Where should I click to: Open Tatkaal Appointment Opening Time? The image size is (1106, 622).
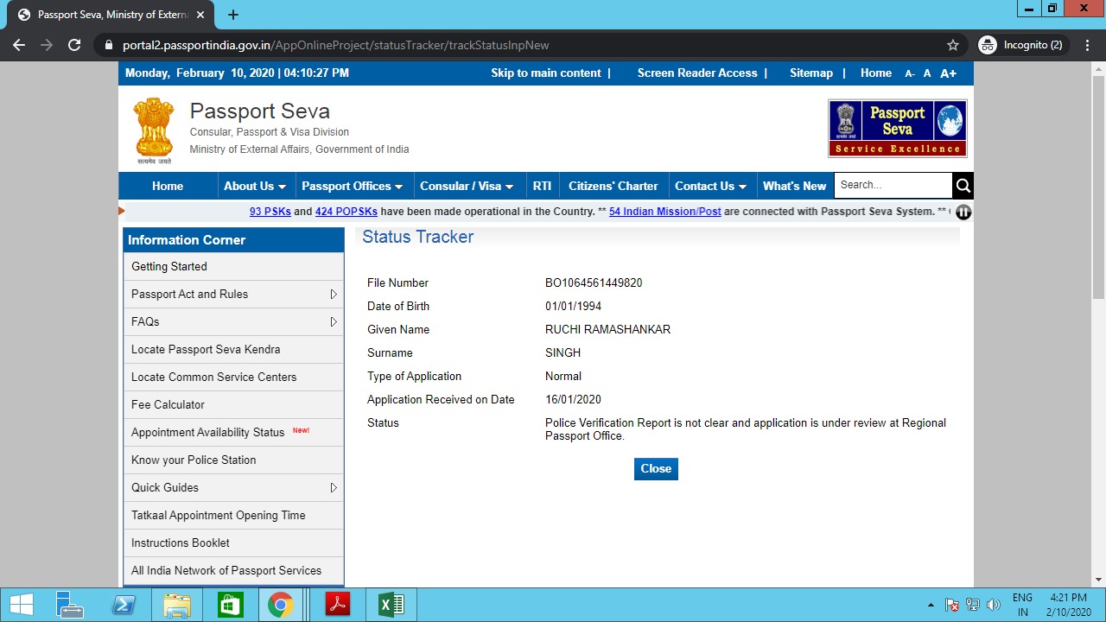(x=233, y=516)
